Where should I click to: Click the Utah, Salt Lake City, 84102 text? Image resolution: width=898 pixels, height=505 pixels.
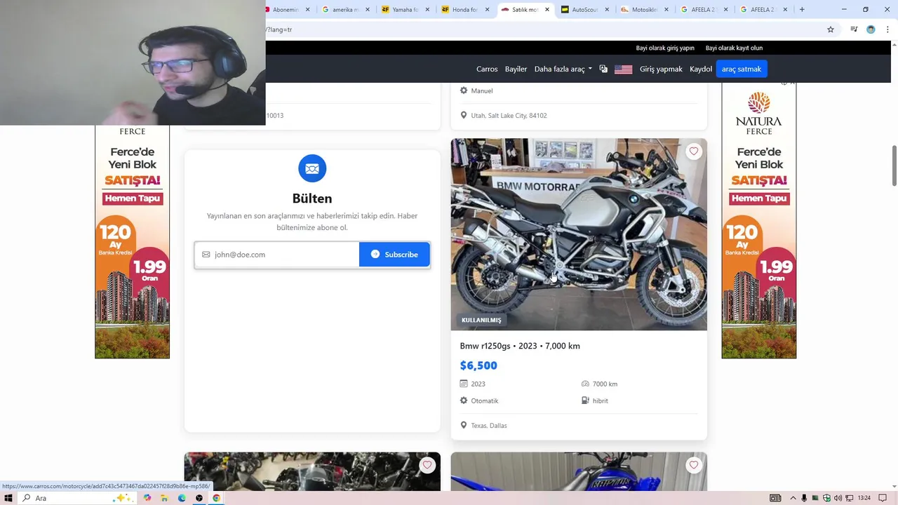(509, 116)
